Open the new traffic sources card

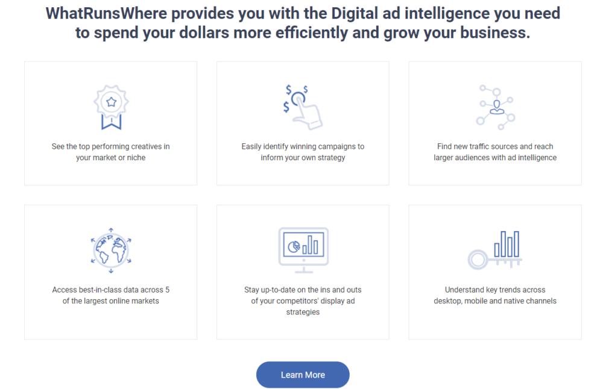[495, 173]
